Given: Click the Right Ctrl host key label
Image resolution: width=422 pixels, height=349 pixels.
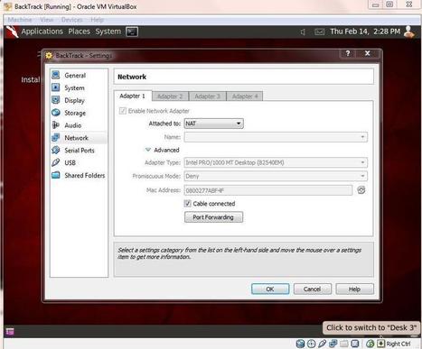Looking at the screenshot, I should click(x=399, y=344).
